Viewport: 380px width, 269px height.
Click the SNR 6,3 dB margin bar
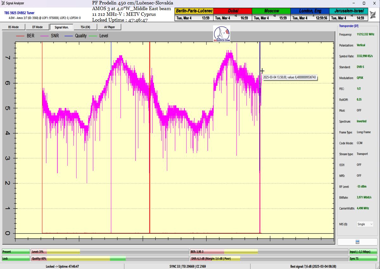click(x=268, y=259)
